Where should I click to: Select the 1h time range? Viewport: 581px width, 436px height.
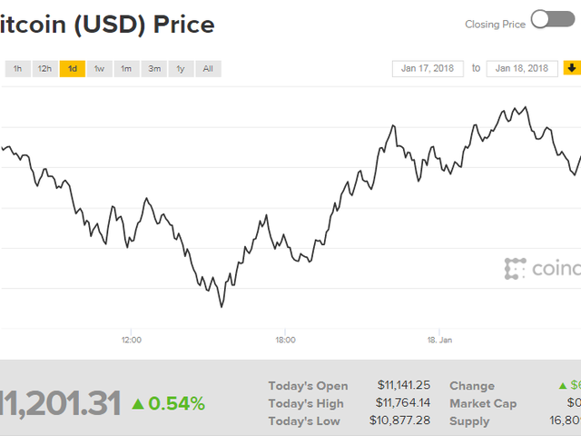pyautogui.click(x=17, y=69)
